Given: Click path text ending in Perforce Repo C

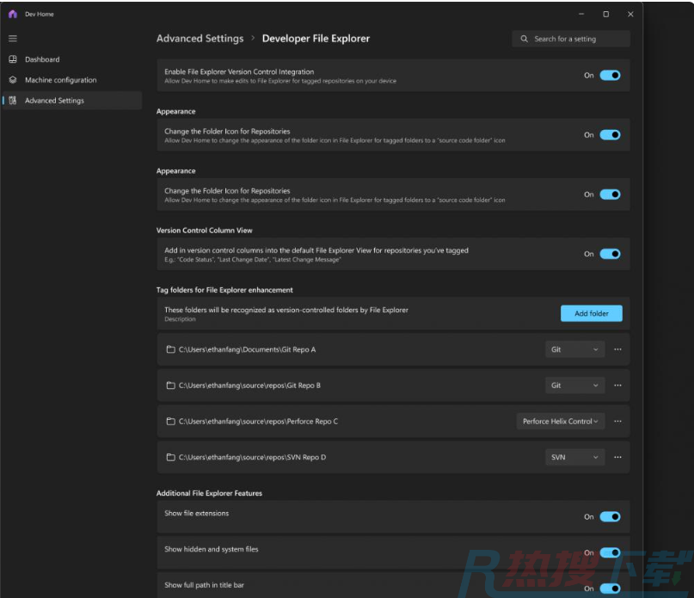Looking at the screenshot, I should (x=258, y=422).
